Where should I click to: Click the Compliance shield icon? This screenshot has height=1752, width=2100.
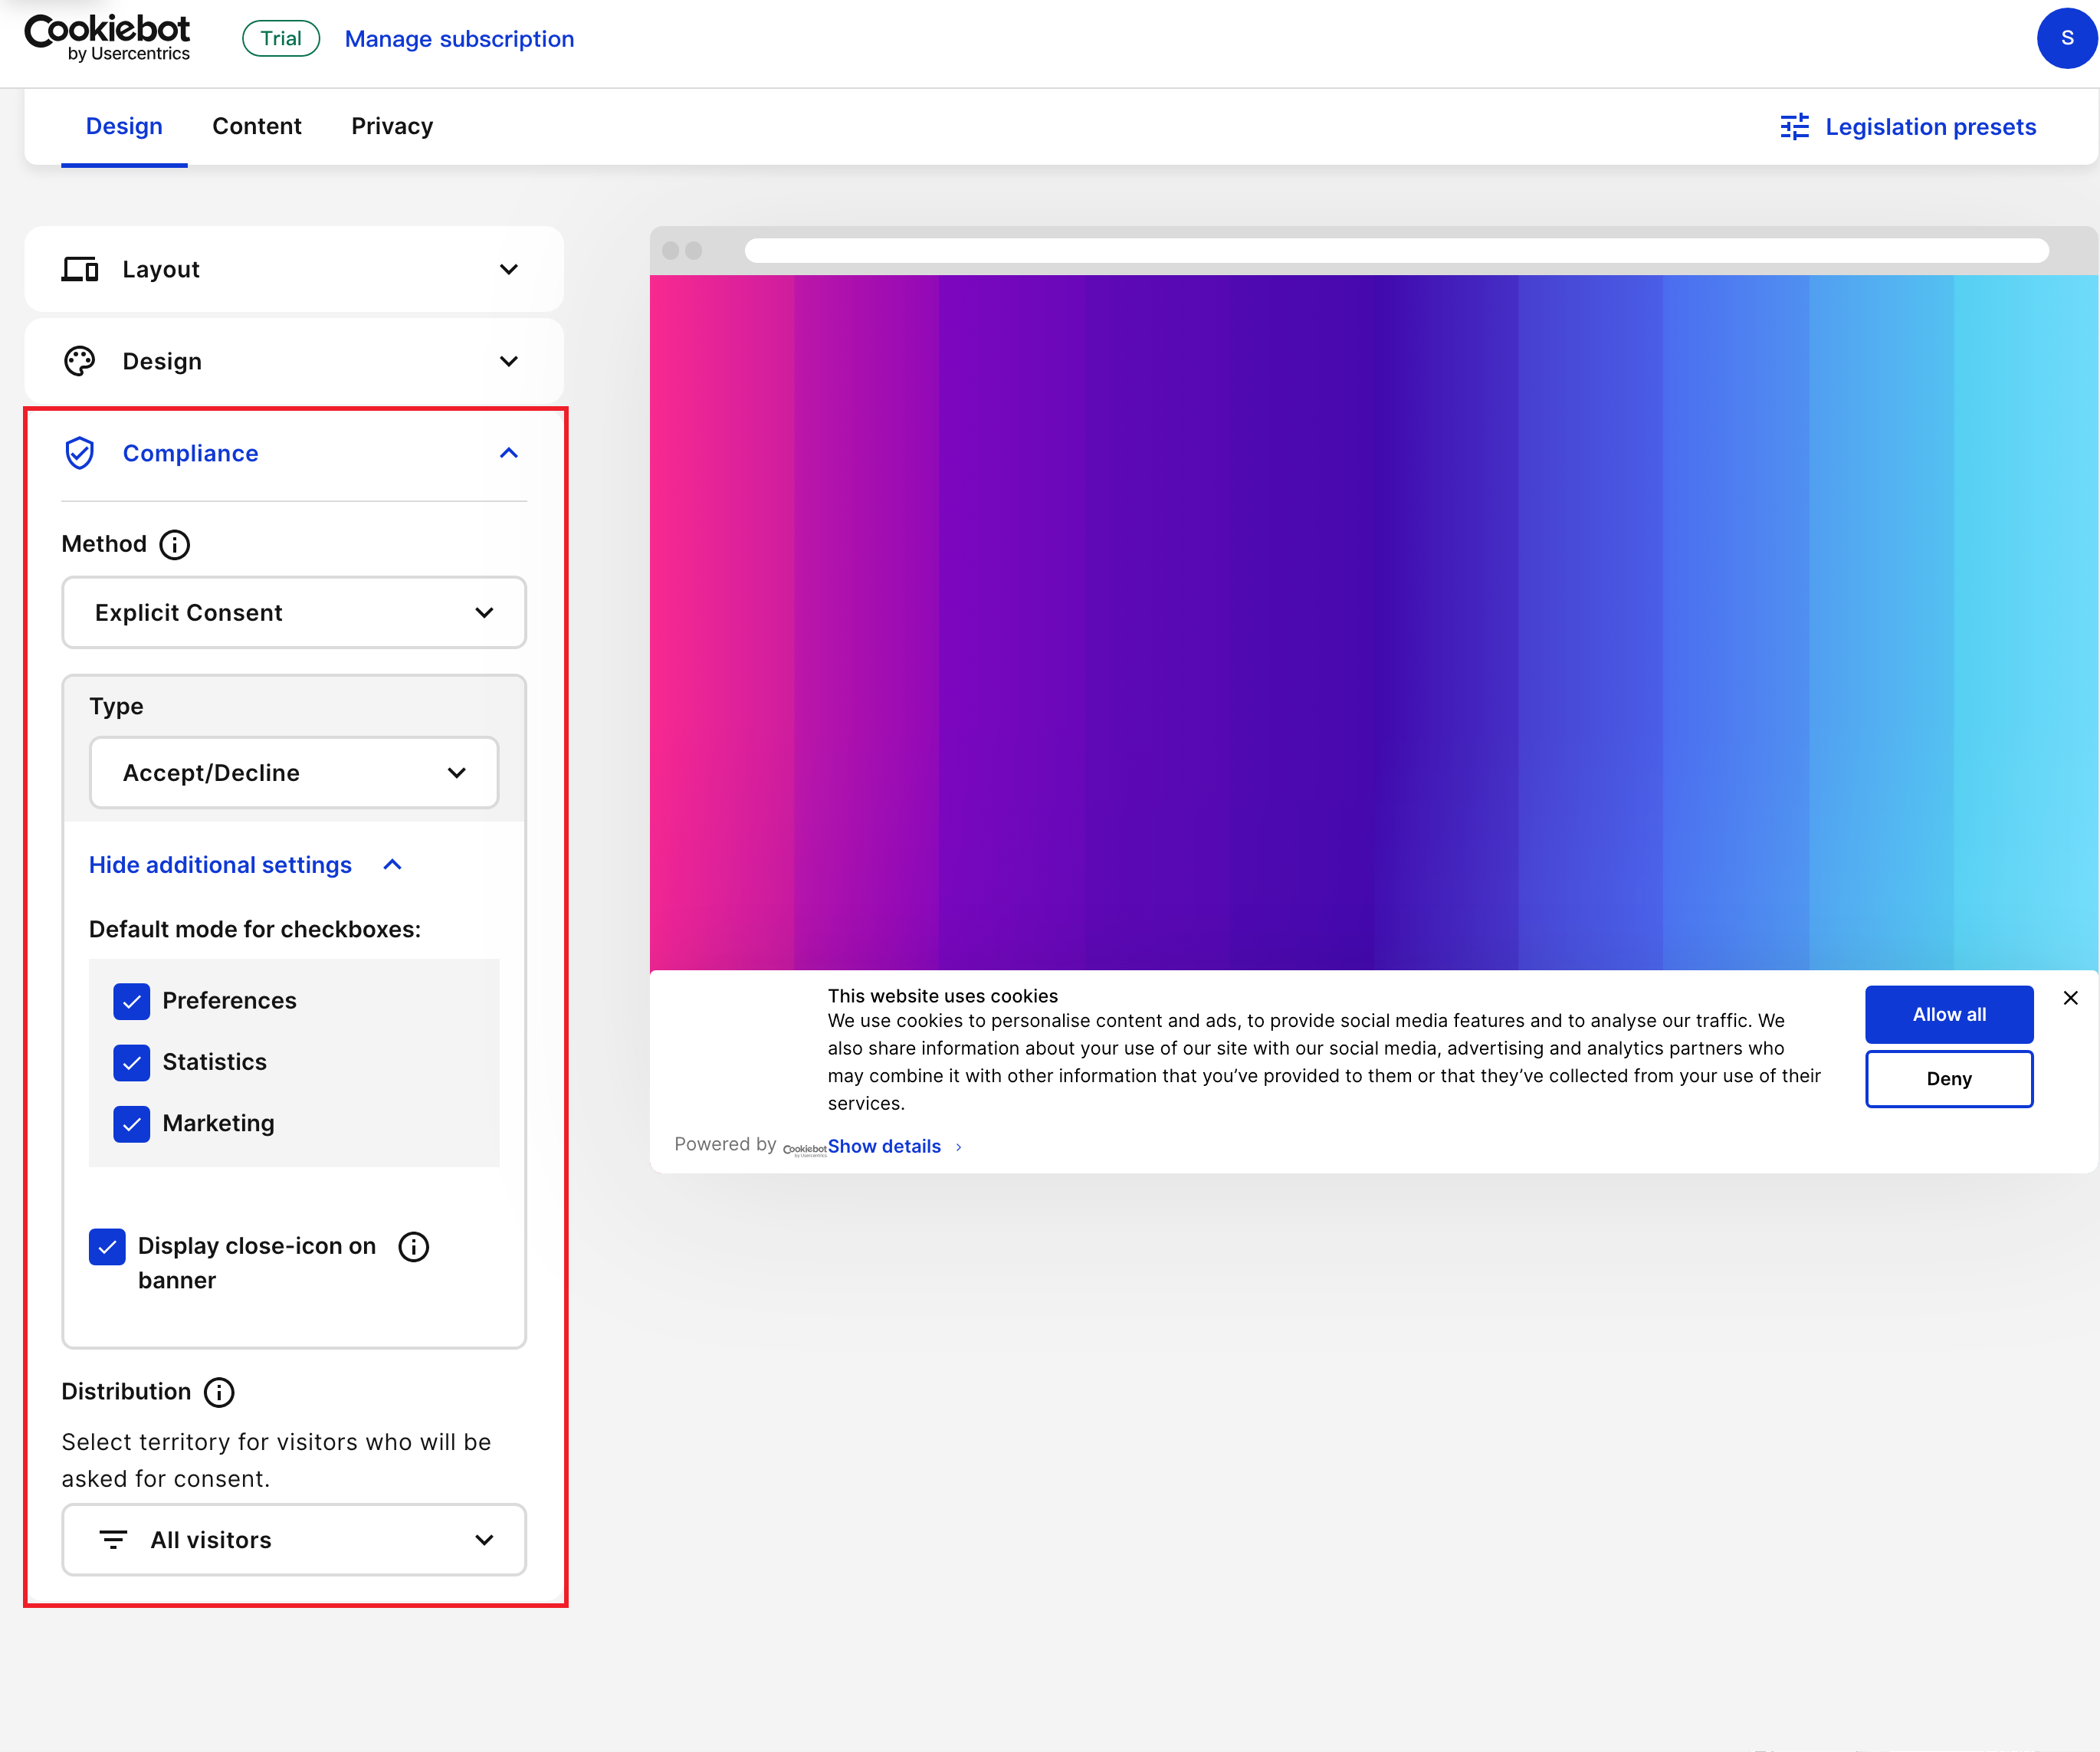point(80,453)
